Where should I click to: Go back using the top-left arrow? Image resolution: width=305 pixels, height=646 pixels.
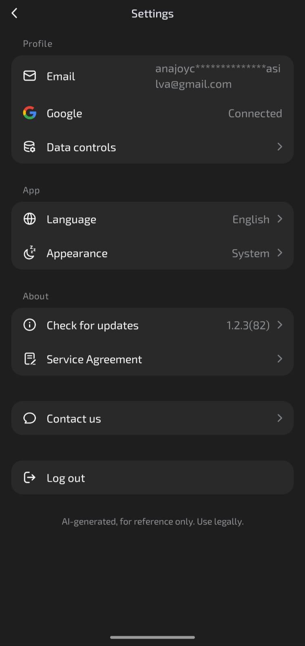15,13
